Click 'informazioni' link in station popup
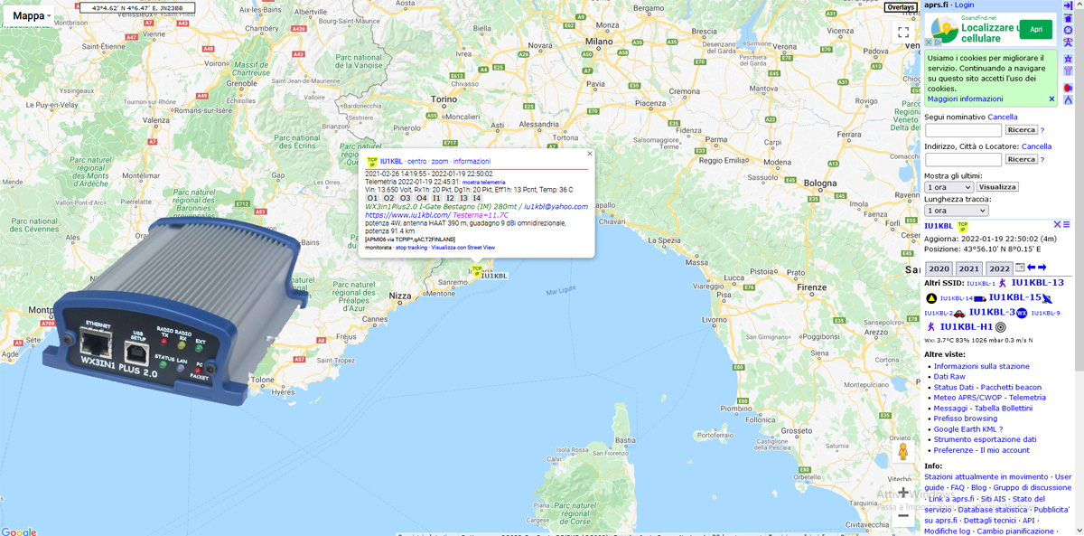Image resolution: width=1084 pixels, height=536 pixels. click(472, 162)
